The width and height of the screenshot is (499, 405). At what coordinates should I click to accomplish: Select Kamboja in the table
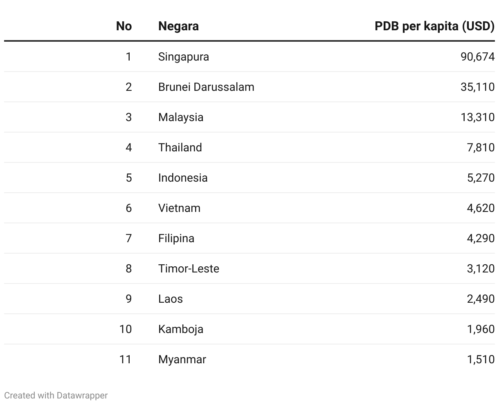click(x=181, y=329)
